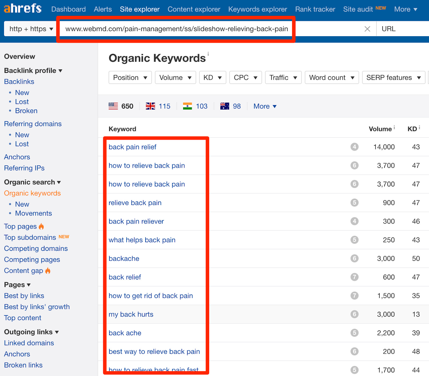Open the Backlinks report
Image resolution: width=429 pixels, height=376 pixels.
coord(19,81)
